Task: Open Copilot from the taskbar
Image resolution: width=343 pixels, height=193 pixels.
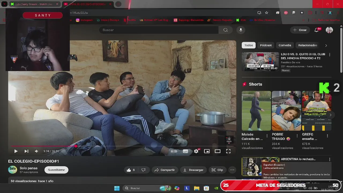Action: click(177, 188)
